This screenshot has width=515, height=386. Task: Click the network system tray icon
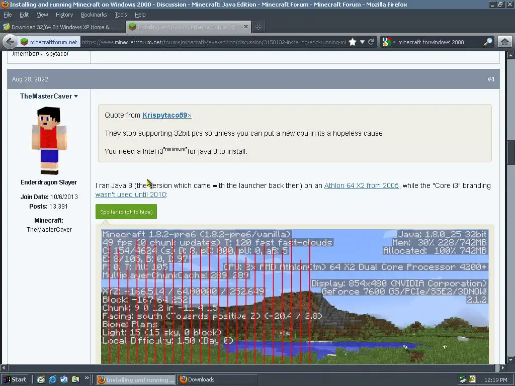pyautogui.click(x=463, y=380)
